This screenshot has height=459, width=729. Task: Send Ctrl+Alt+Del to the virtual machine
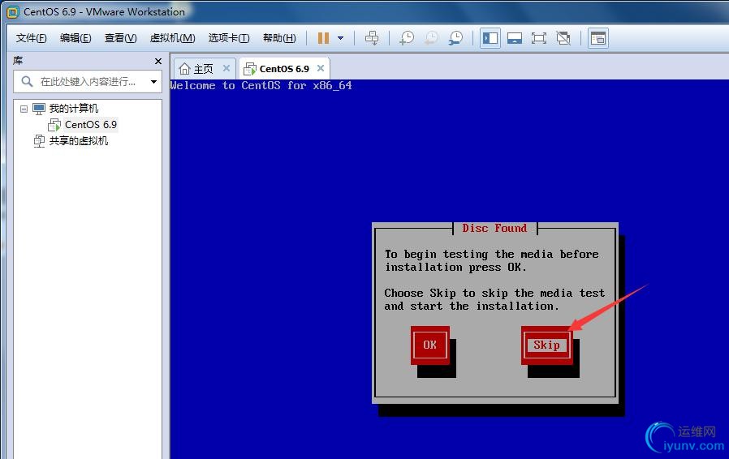click(372, 38)
